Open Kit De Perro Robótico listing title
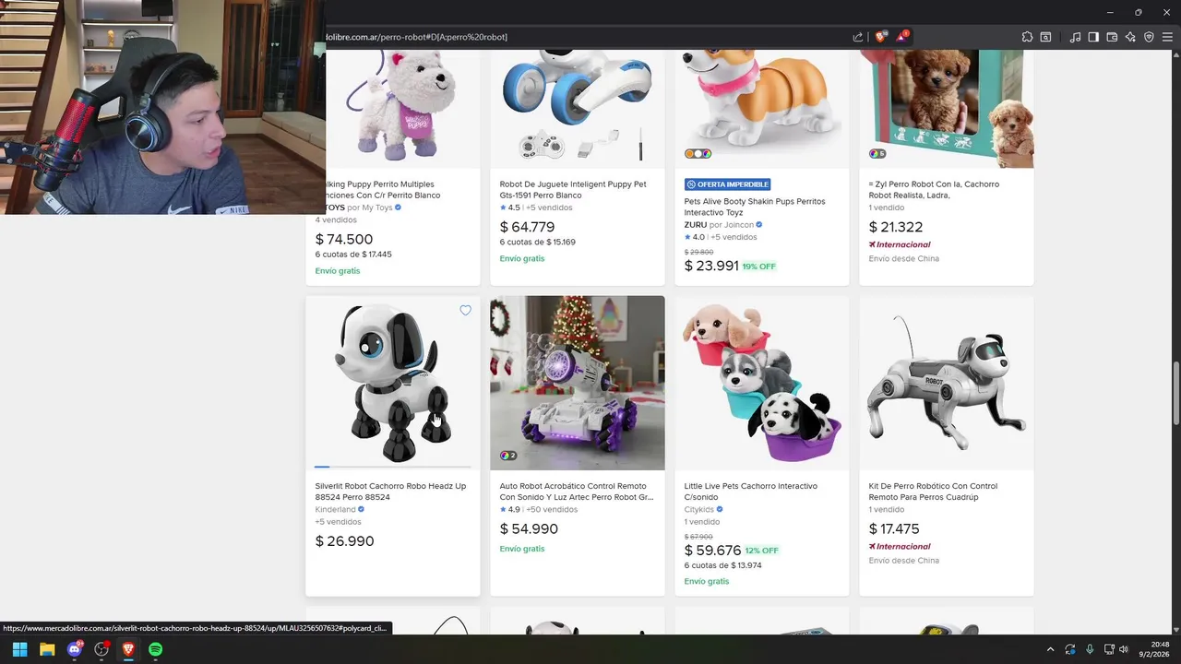 [933, 492]
